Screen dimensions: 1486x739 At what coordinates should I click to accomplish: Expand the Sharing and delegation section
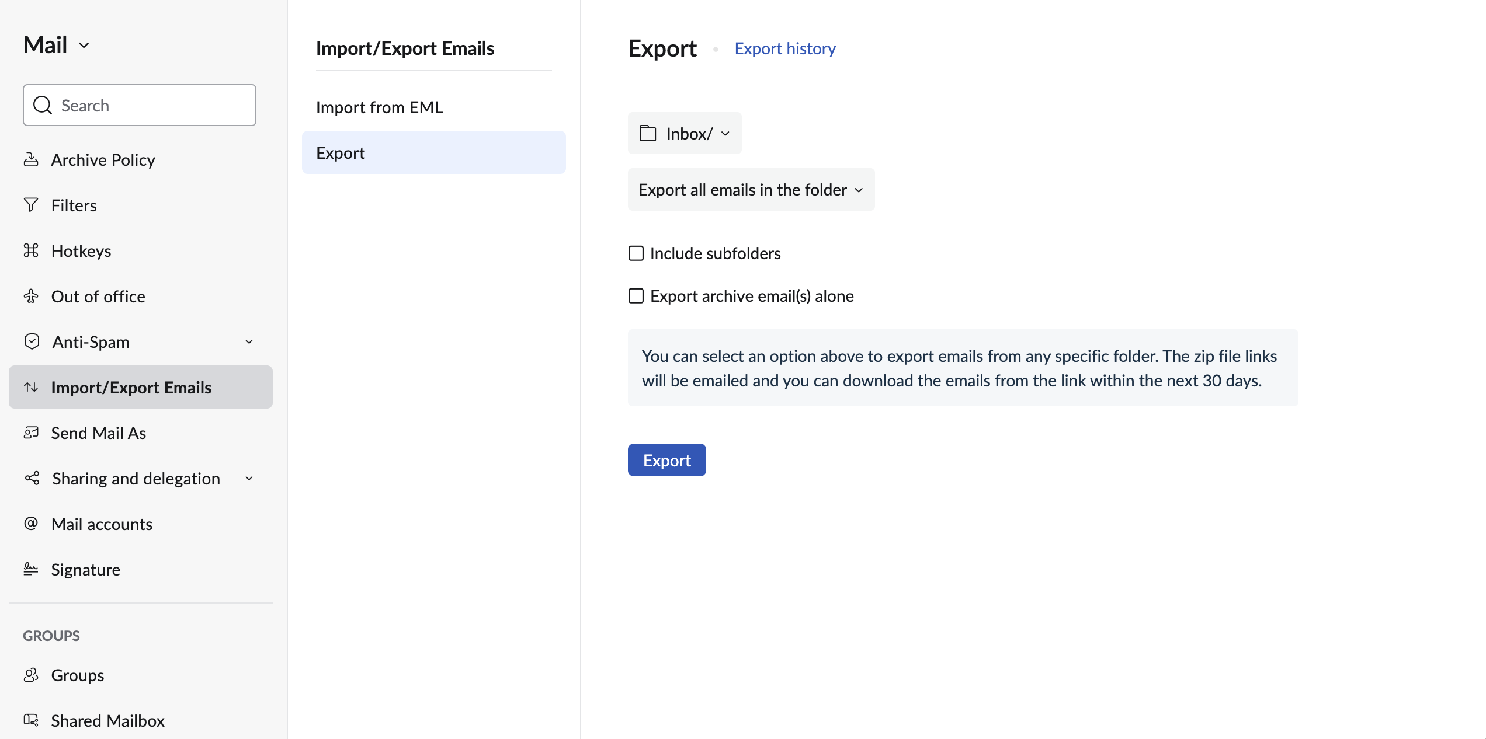pyautogui.click(x=249, y=478)
